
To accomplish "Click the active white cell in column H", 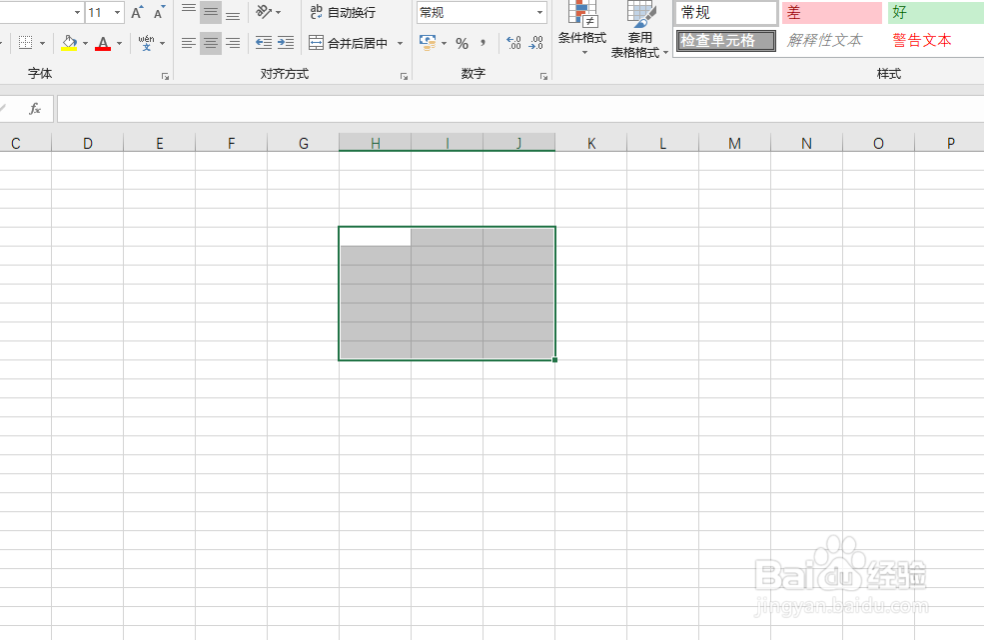I will (x=376, y=237).
